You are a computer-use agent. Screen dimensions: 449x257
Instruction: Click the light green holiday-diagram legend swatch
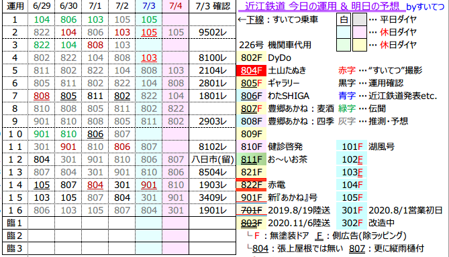click(344, 45)
